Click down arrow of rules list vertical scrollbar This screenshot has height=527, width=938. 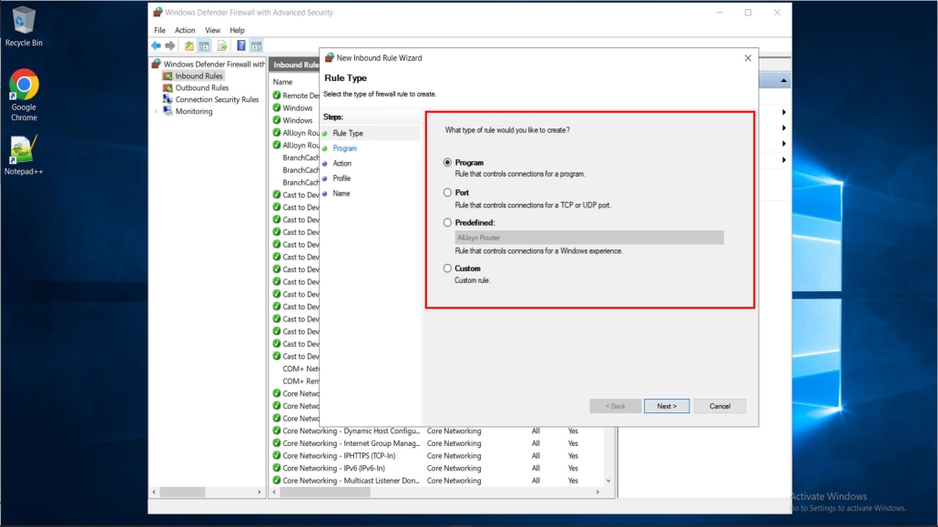coord(608,481)
